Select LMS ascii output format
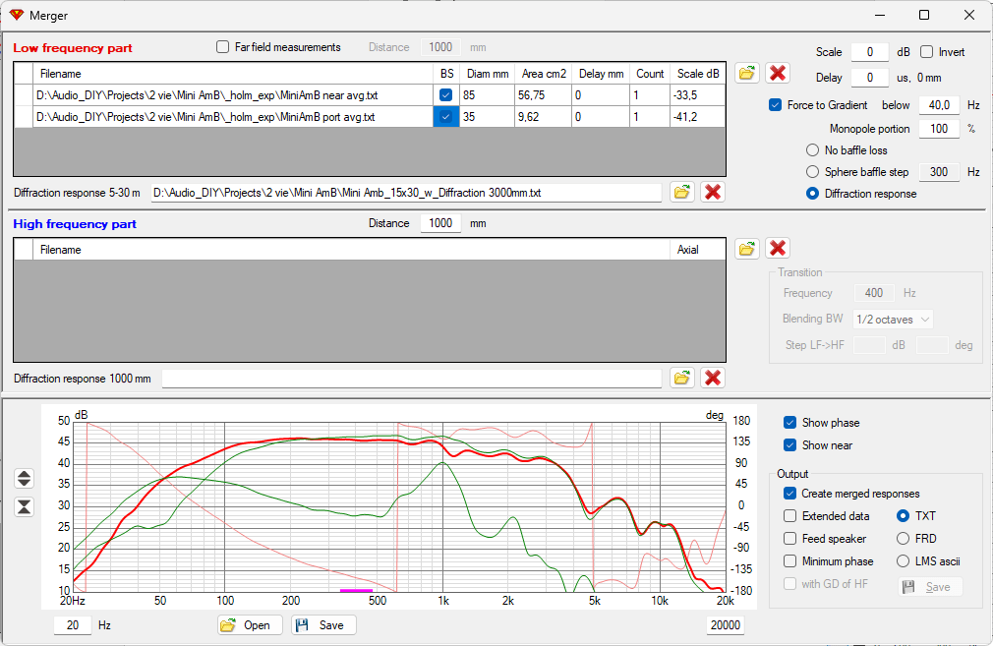This screenshot has height=646, width=993. 904,561
